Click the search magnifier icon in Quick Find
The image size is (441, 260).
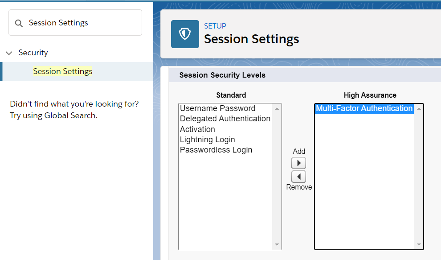coord(19,23)
